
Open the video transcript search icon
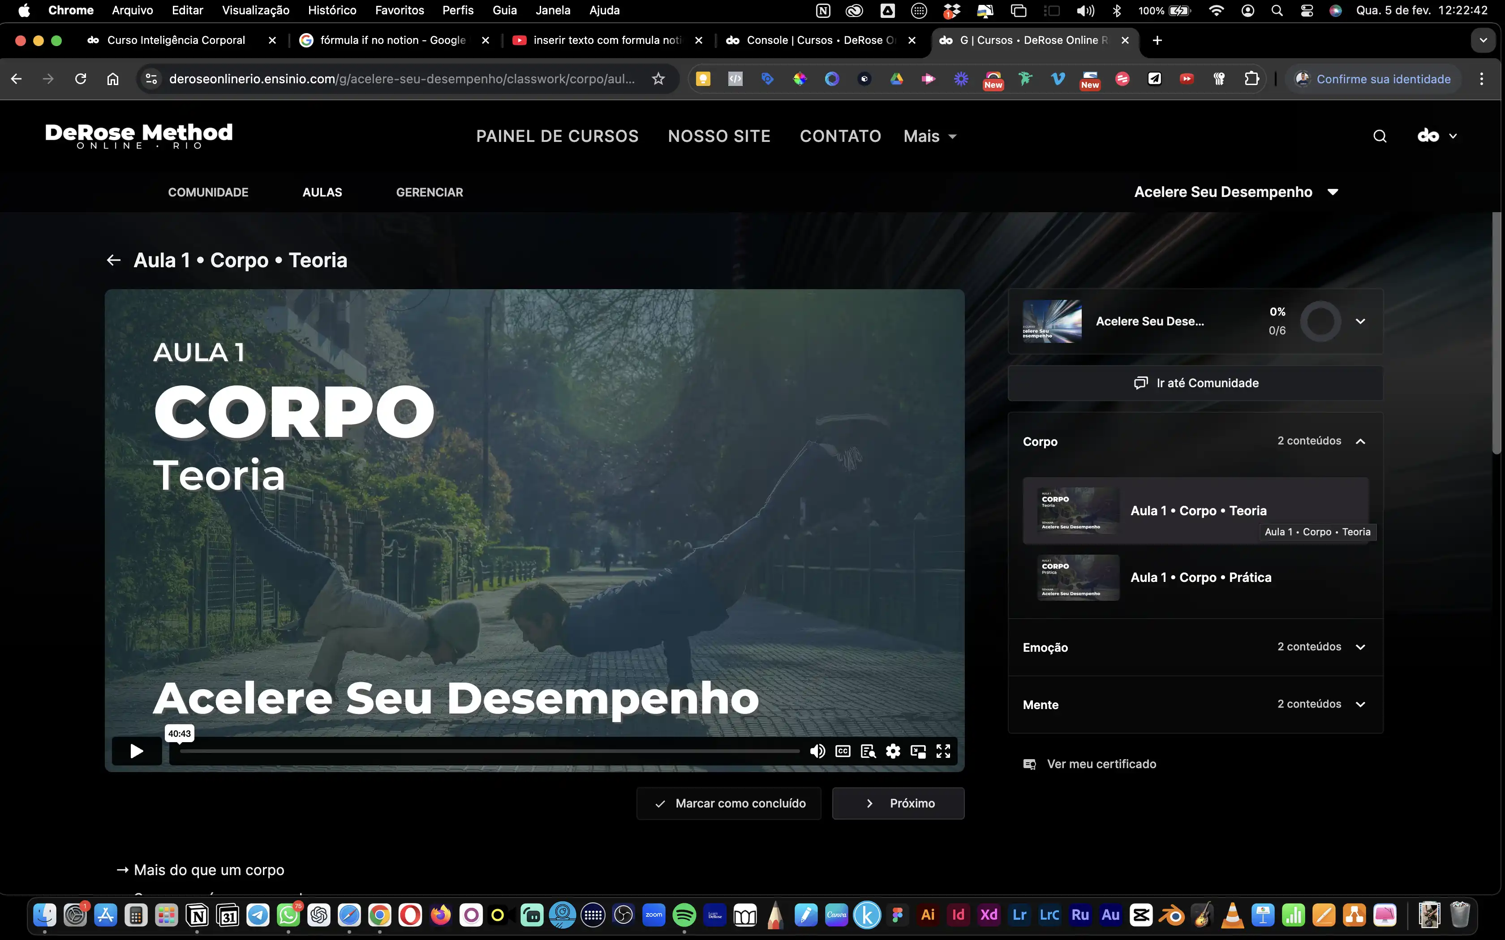click(x=868, y=751)
